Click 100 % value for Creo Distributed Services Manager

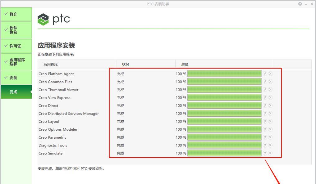181,114
